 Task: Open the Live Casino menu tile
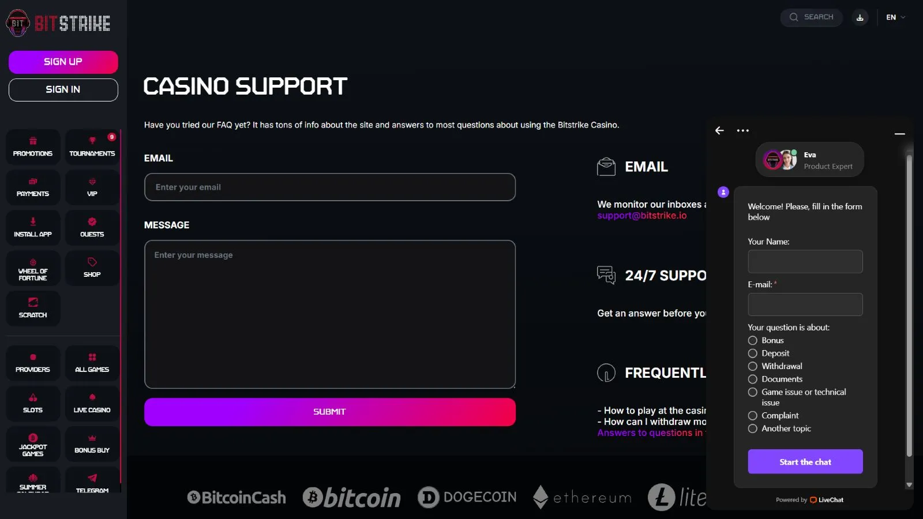pos(92,404)
